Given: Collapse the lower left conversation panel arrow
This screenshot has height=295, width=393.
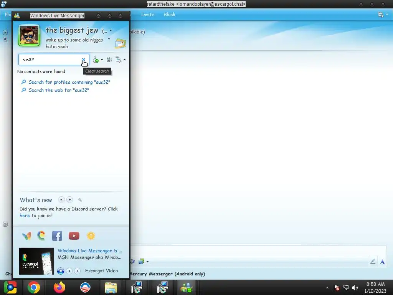Looking at the screenshot, I should [5, 224].
